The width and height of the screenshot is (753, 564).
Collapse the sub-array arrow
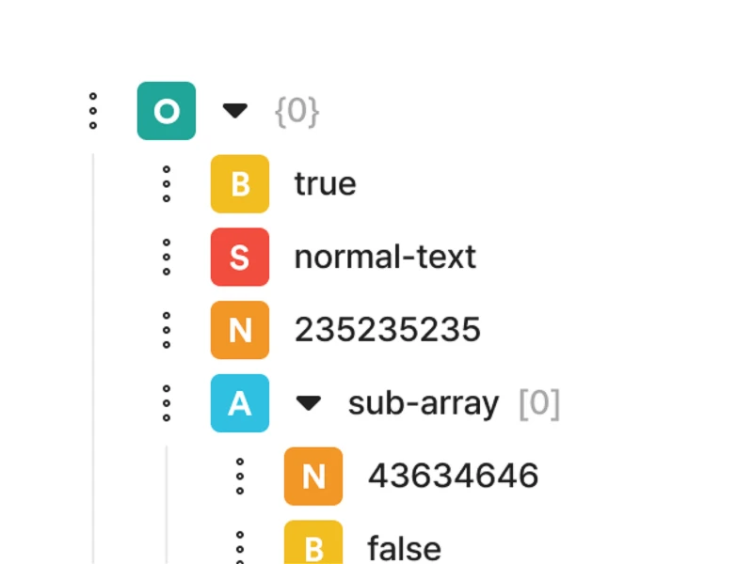click(309, 403)
